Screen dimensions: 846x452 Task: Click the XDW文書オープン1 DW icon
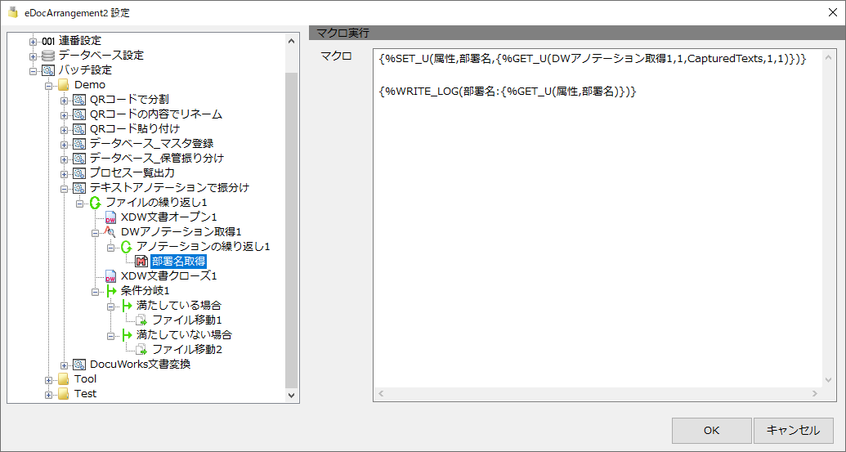pyautogui.click(x=110, y=217)
